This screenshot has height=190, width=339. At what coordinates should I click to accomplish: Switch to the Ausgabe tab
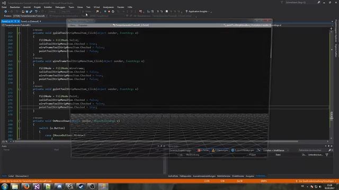[x=249, y=176]
